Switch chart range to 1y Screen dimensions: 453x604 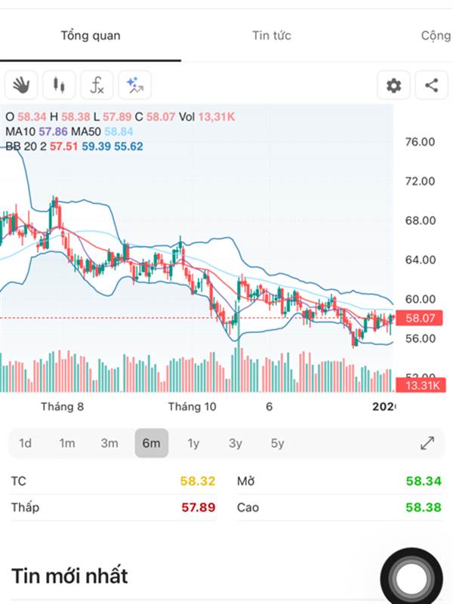coord(193,443)
